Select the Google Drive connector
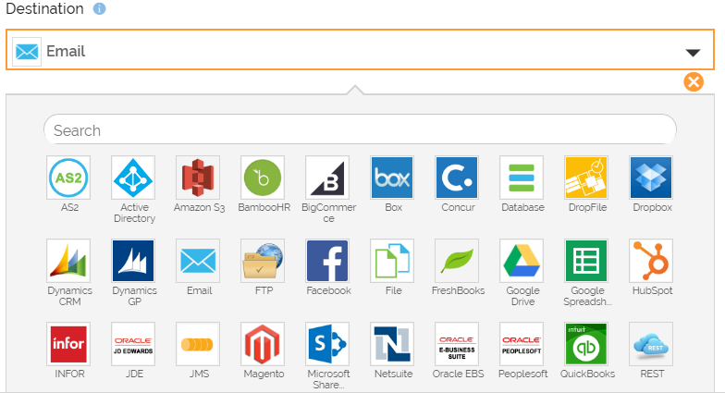The width and height of the screenshot is (725, 393). tap(522, 261)
